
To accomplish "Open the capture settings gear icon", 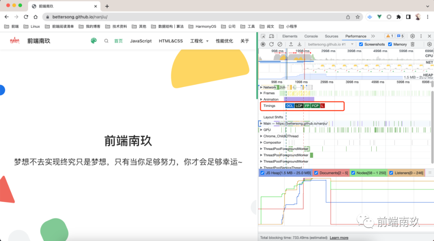I will 429,44.
